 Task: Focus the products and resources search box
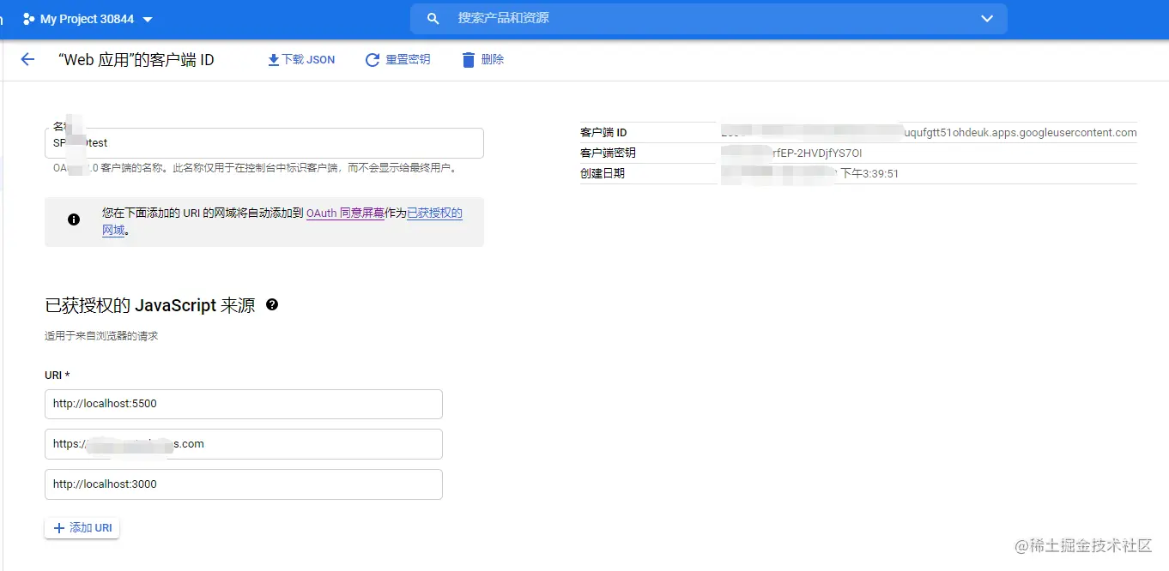pos(708,18)
